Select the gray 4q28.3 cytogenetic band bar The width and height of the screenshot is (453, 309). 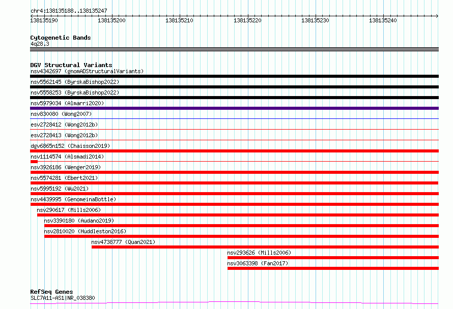click(234, 49)
